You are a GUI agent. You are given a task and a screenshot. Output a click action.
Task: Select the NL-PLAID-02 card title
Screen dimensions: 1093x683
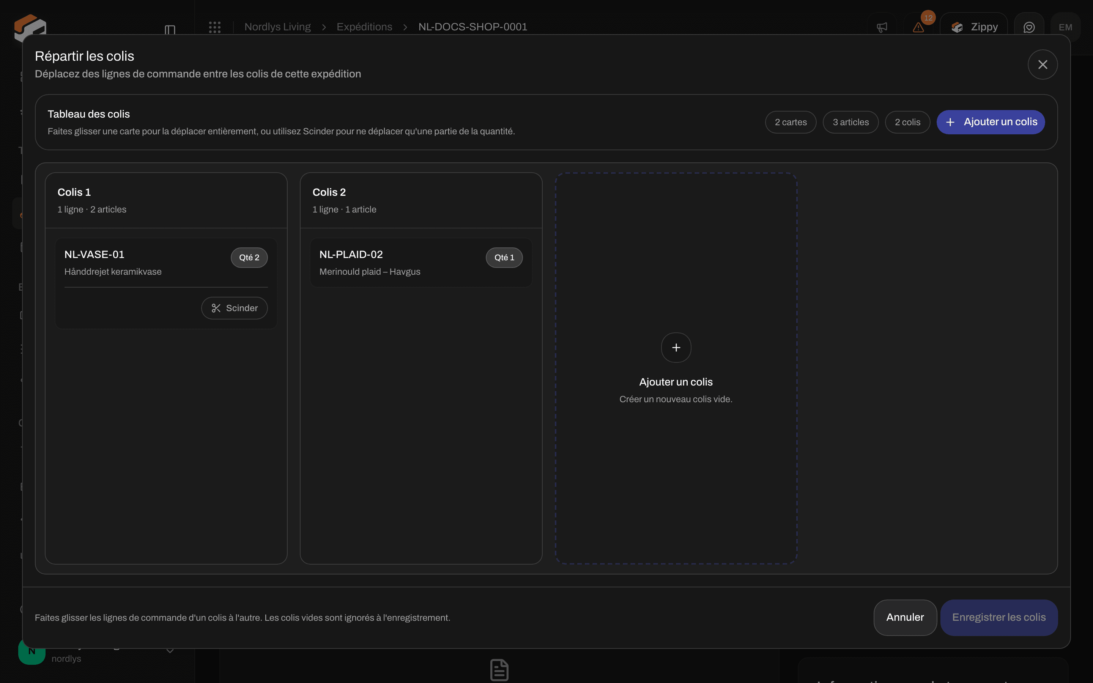coord(351,254)
